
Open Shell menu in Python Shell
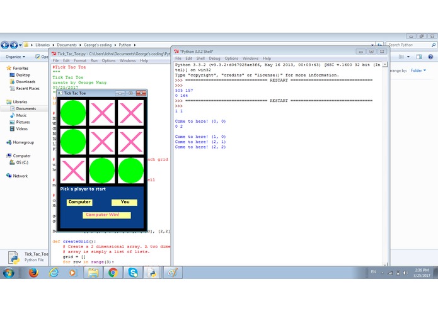click(x=200, y=59)
